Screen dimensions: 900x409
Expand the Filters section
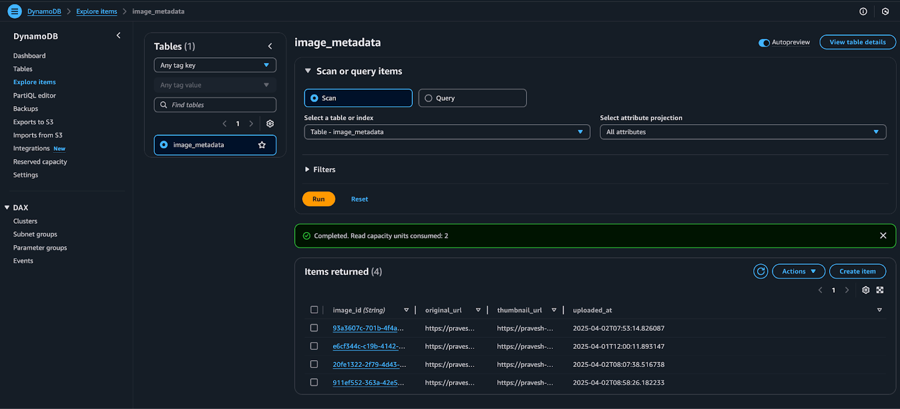point(320,170)
